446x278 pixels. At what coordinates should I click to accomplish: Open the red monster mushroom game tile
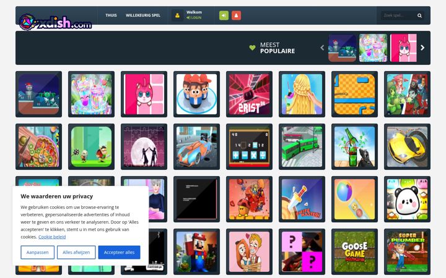pos(249,199)
